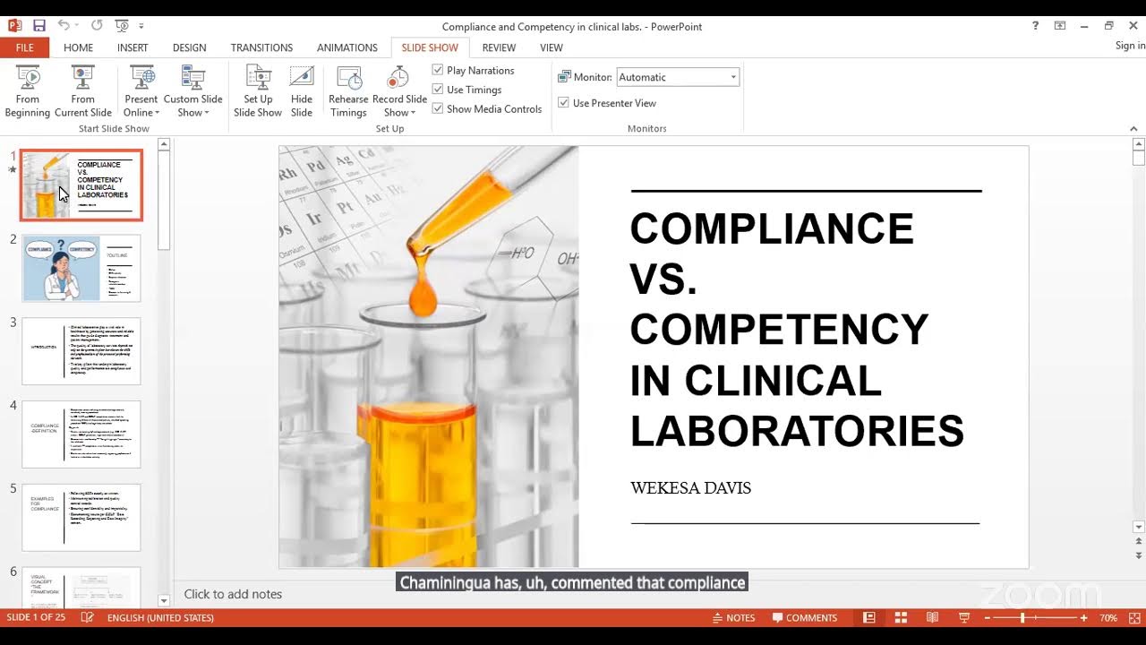The image size is (1146, 645).
Task: Open Set Up Slide Show dialog
Action: (258, 91)
